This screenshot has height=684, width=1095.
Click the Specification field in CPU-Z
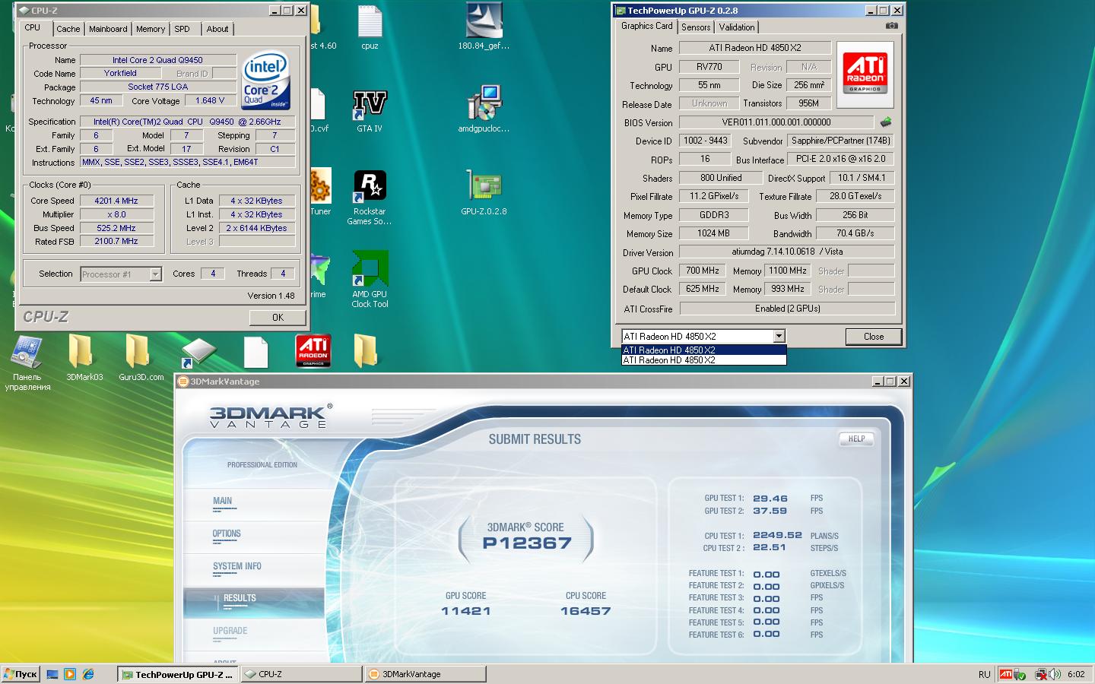tap(187, 122)
